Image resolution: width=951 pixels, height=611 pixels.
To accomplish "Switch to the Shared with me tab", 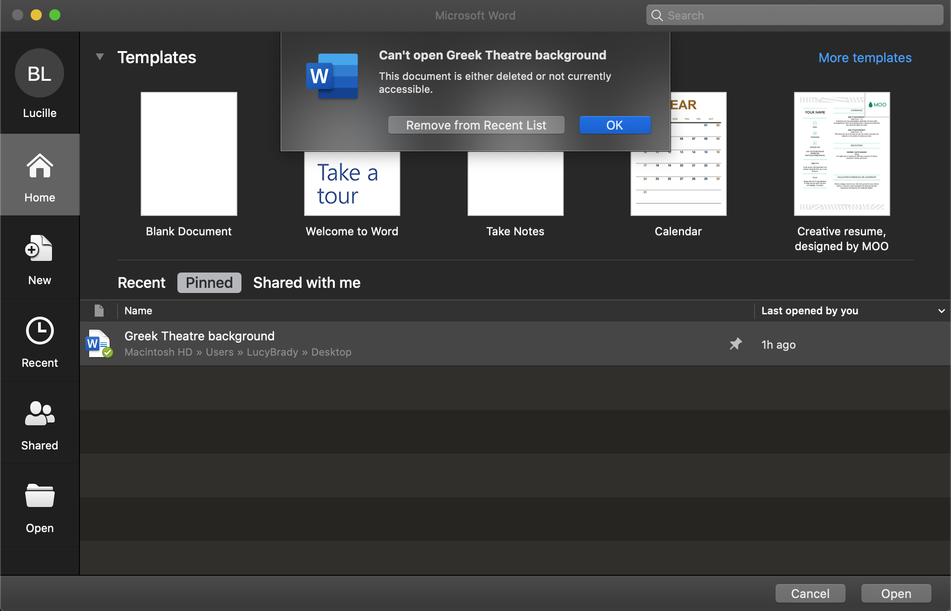I will click(307, 283).
